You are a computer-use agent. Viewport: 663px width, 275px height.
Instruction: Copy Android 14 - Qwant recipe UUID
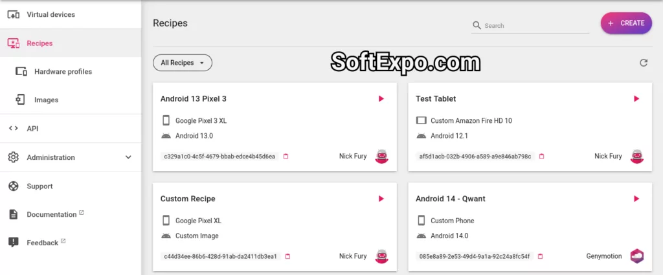(540, 256)
